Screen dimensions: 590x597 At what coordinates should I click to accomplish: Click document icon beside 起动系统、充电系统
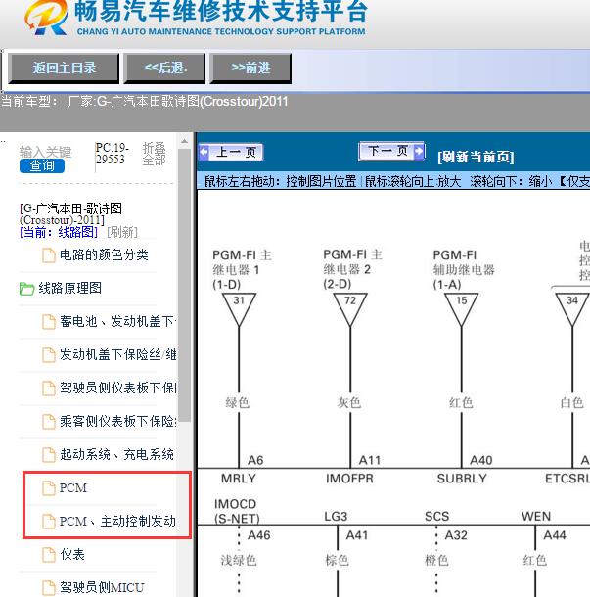(x=48, y=455)
